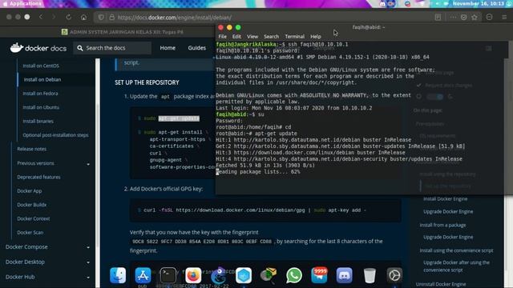This screenshot has height=288, width=513.
Task: Open Install binaries page
Action: (38, 121)
